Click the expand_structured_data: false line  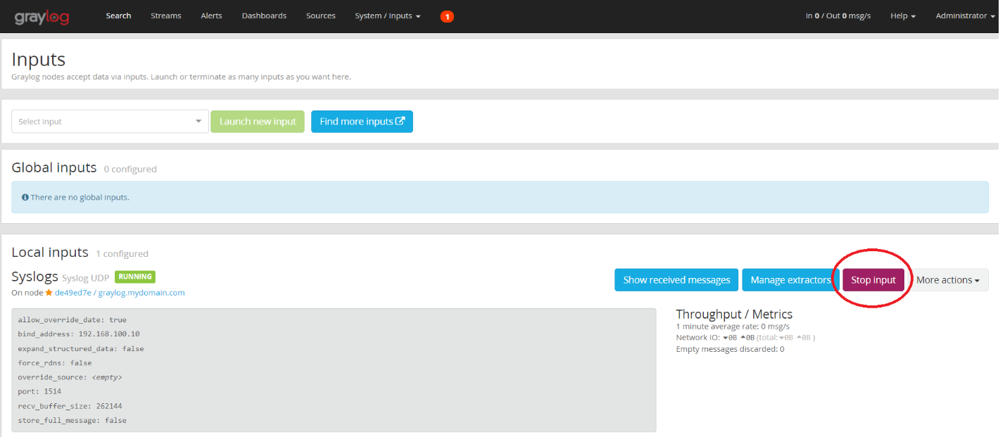(x=81, y=348)
